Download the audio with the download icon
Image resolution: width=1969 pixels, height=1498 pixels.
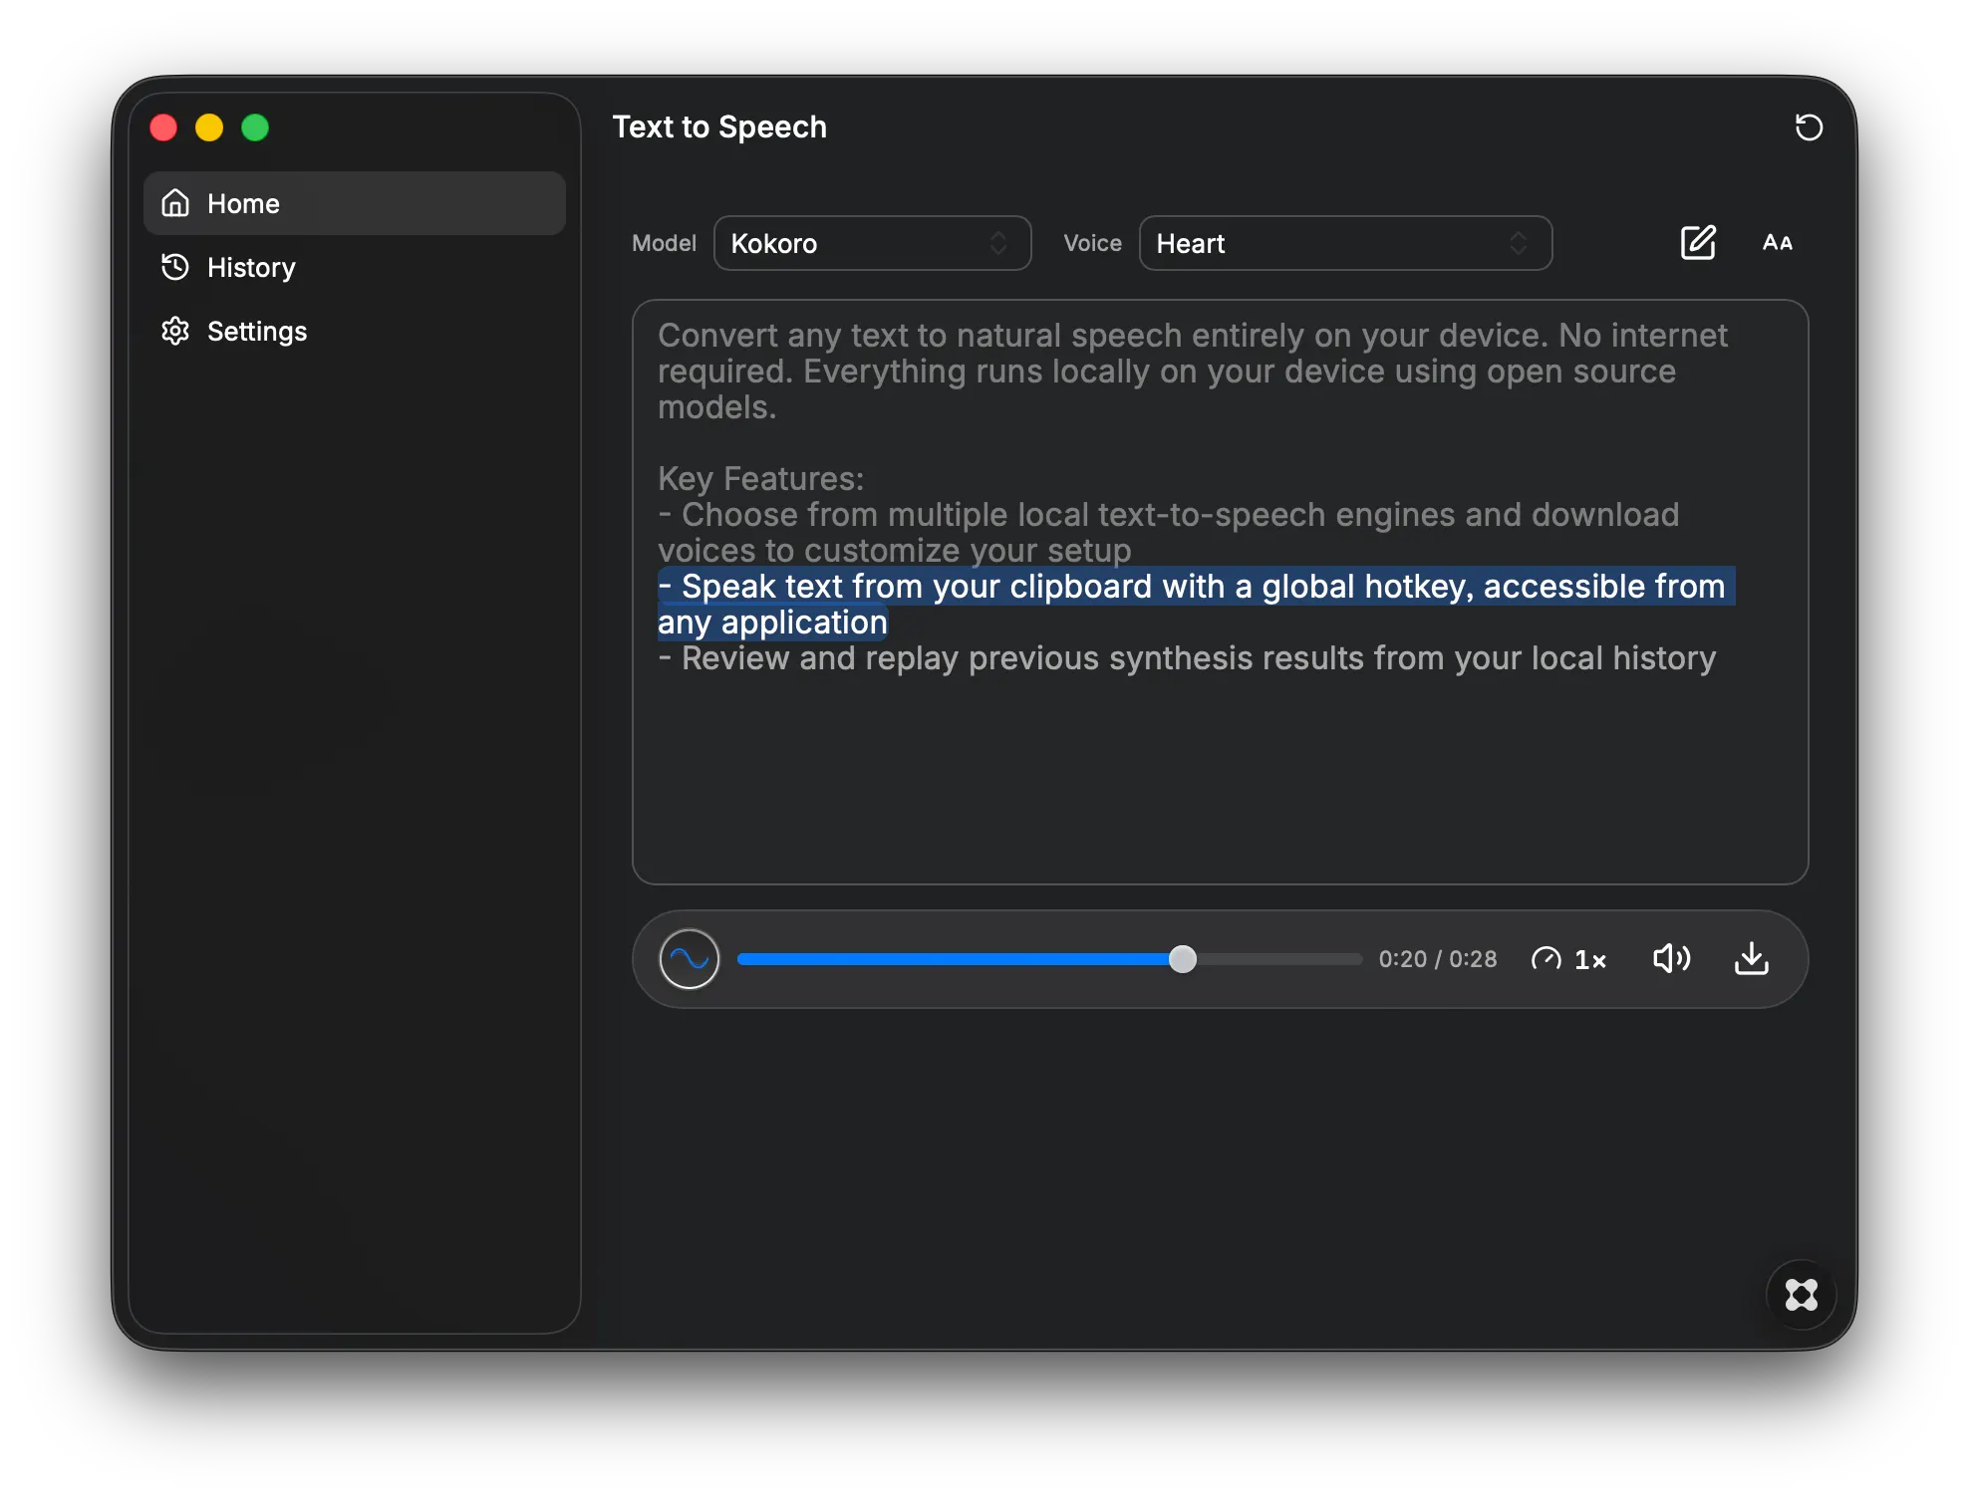click(x=1752, y=959)
